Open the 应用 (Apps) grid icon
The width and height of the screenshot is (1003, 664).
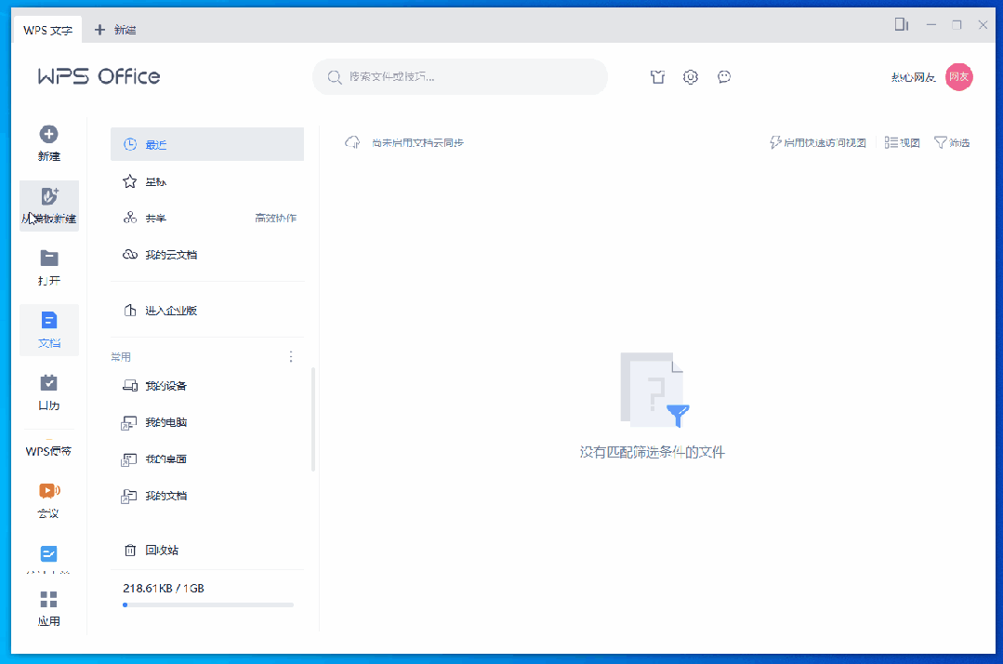coord(49,600)
